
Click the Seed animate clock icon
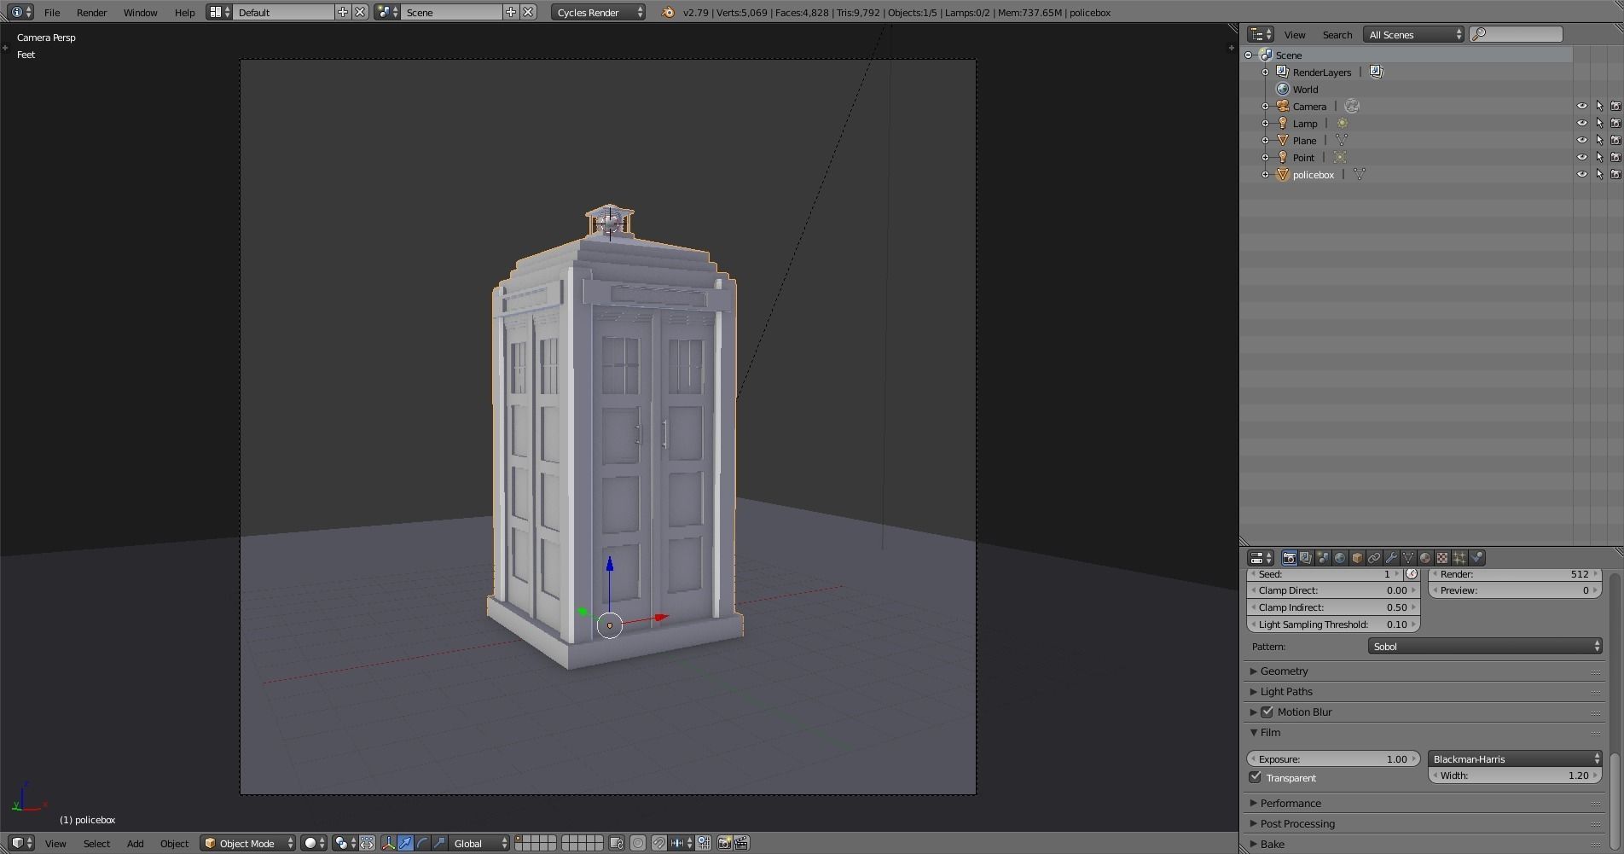tap(1412, 574)
